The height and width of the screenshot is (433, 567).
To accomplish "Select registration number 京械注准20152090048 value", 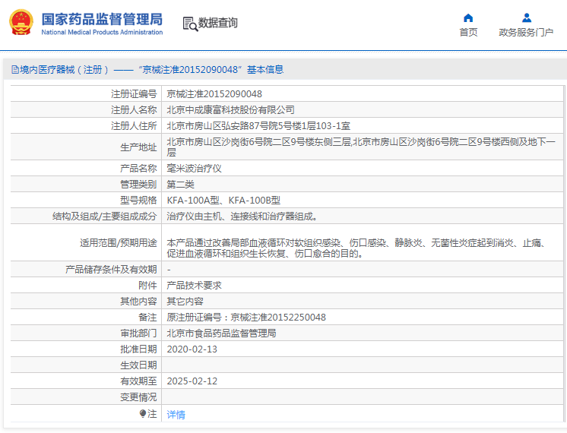I will point(214,94).
